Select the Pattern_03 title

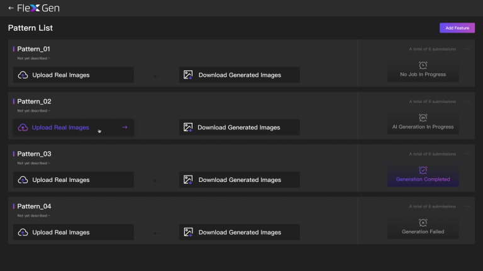[34, 154]
